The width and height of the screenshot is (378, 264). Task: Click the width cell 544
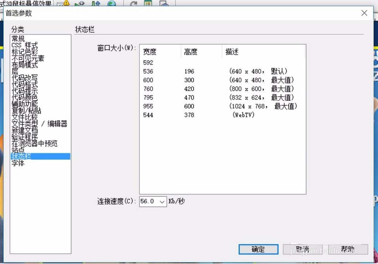click(148, 115)
